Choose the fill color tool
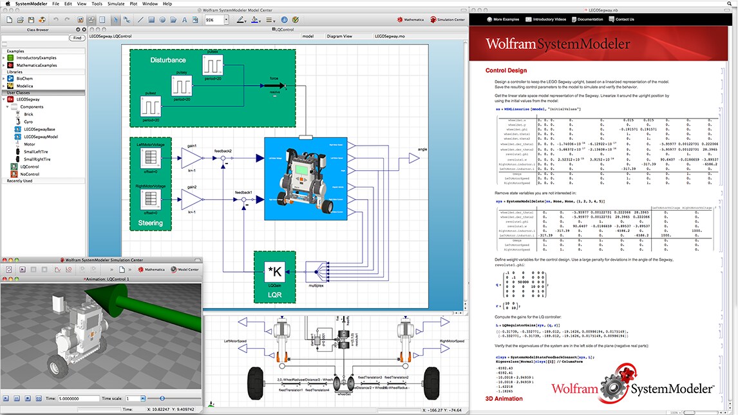This screenshot has width=738, height=415. [254, 19]
